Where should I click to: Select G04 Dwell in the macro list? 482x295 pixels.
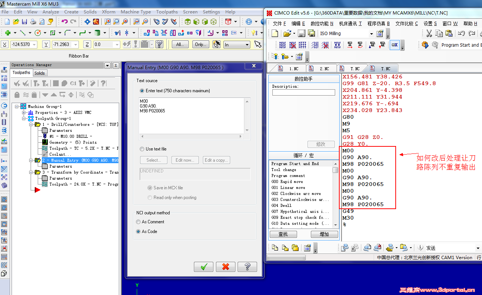click(281, 205)
